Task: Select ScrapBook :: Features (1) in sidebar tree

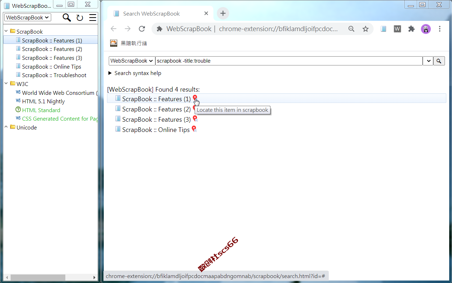Action: coord(52,40)
